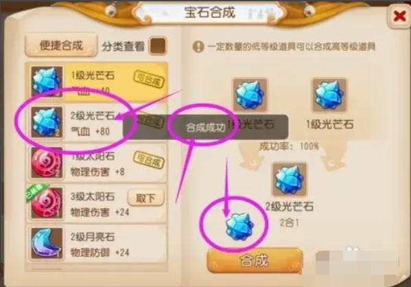Click the 2级月亮石 moon gem icon

tap(47, 243)
